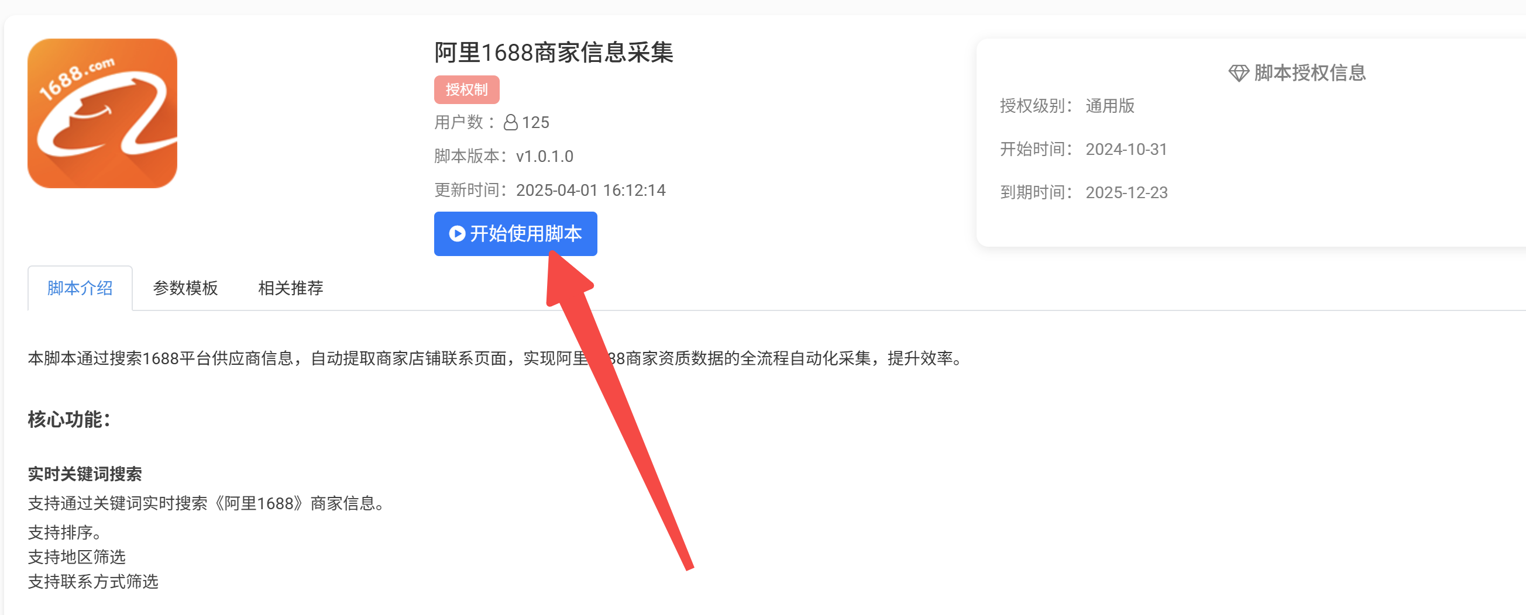This screenshot has height=615, width=1526.
Task: Click the title 阿里1688商家信息采集
Action: coord(554,53)
